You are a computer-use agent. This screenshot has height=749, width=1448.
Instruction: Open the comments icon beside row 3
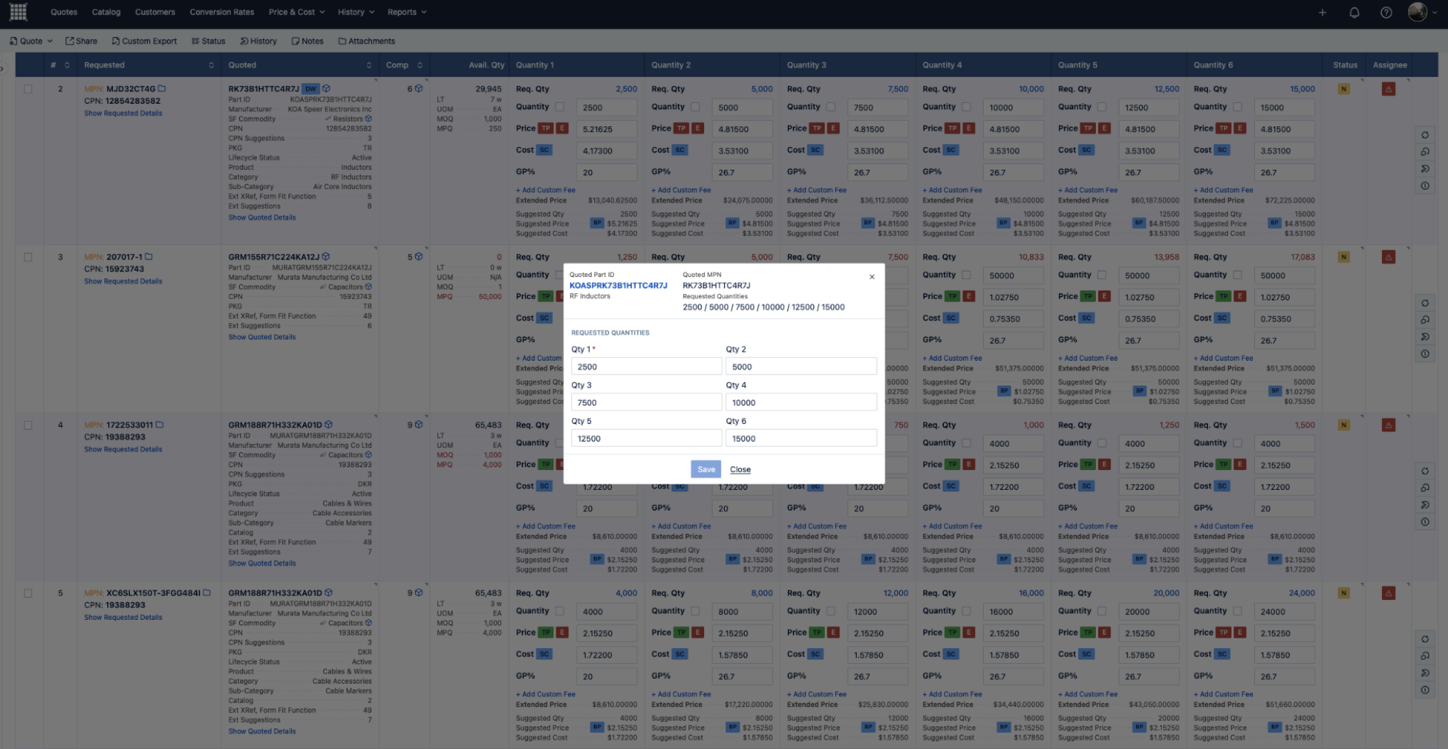point(1425,320)
